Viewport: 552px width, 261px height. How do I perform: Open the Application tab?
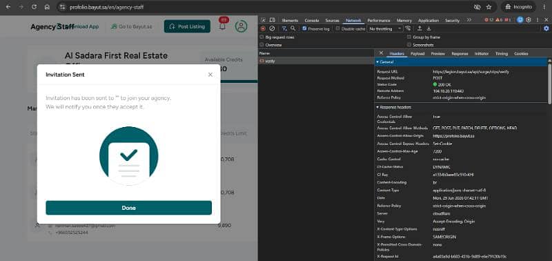428,21
